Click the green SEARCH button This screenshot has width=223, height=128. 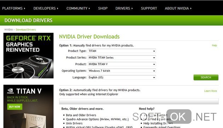pos(206,77)
